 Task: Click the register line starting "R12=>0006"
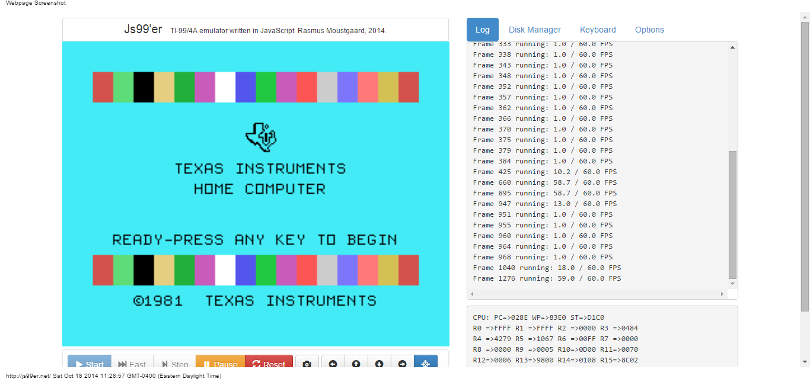(555, 360)
